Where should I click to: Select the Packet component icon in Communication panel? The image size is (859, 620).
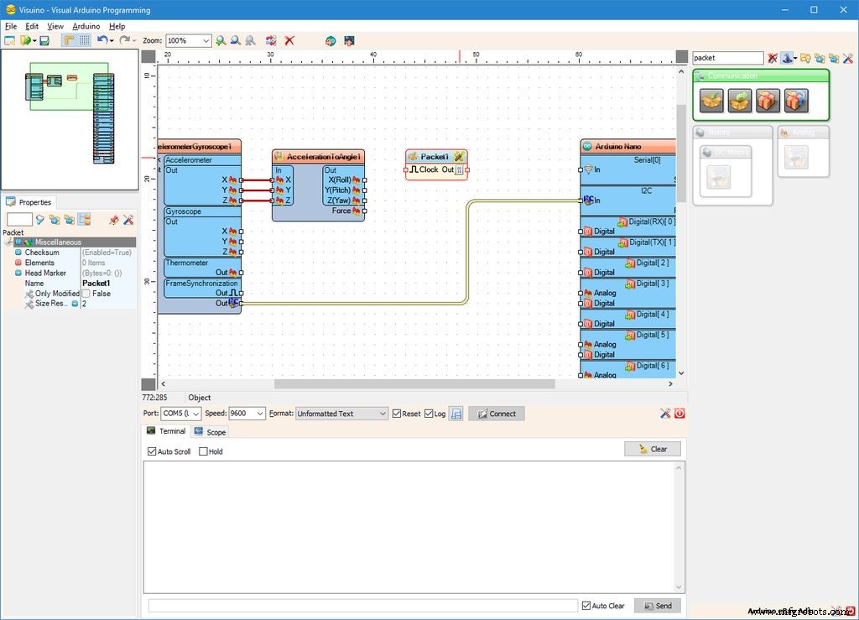click(711, 99)
